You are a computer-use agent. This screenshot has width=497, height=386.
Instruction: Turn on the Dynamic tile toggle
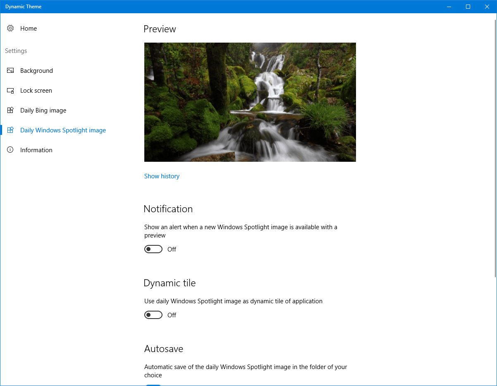pyautogui.click(x=153, y=315)
